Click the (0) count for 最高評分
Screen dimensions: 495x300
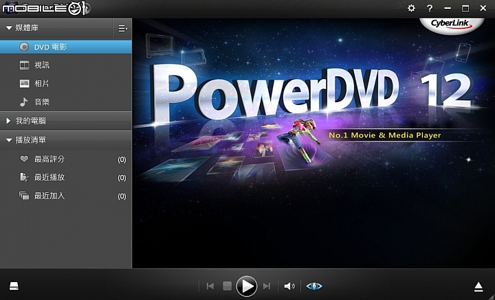point(122,160)
